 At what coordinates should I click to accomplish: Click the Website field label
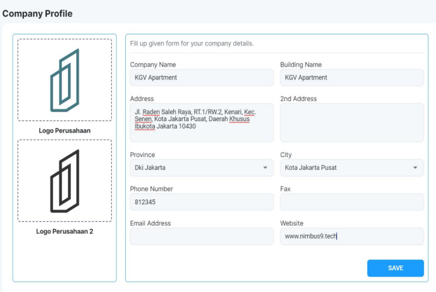click(291, 223)
